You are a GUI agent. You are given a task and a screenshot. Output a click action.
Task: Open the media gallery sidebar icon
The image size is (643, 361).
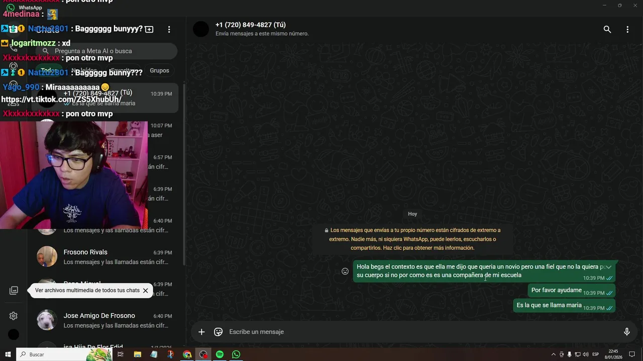click(14, 291)
